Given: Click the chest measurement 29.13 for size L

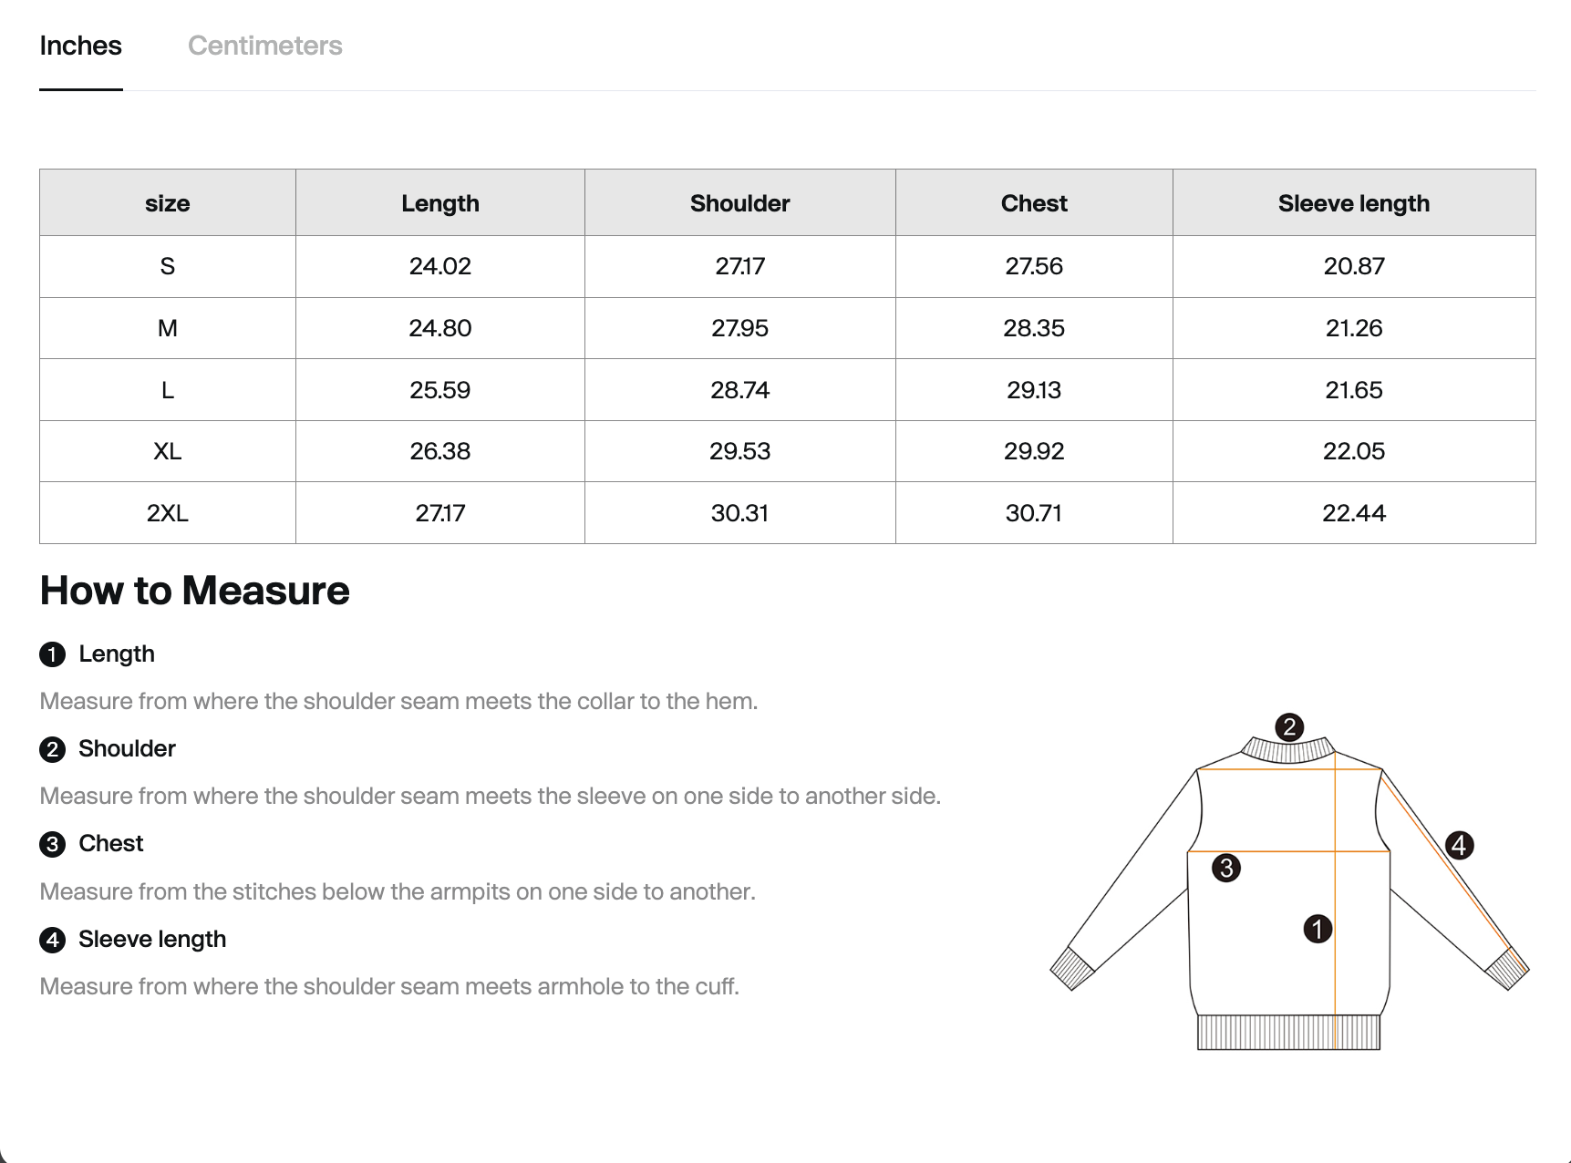Looking at the screenshot, I should pos(1034,389).
